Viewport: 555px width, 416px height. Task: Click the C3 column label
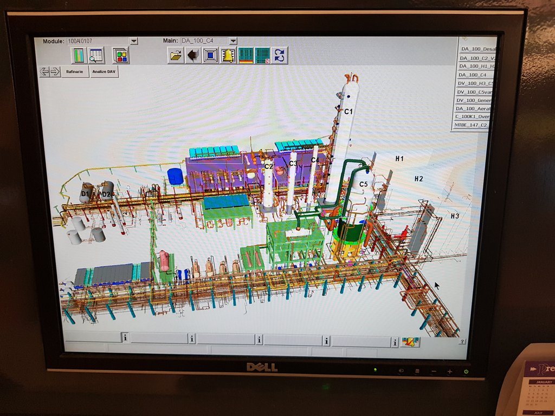click(293, 164)
